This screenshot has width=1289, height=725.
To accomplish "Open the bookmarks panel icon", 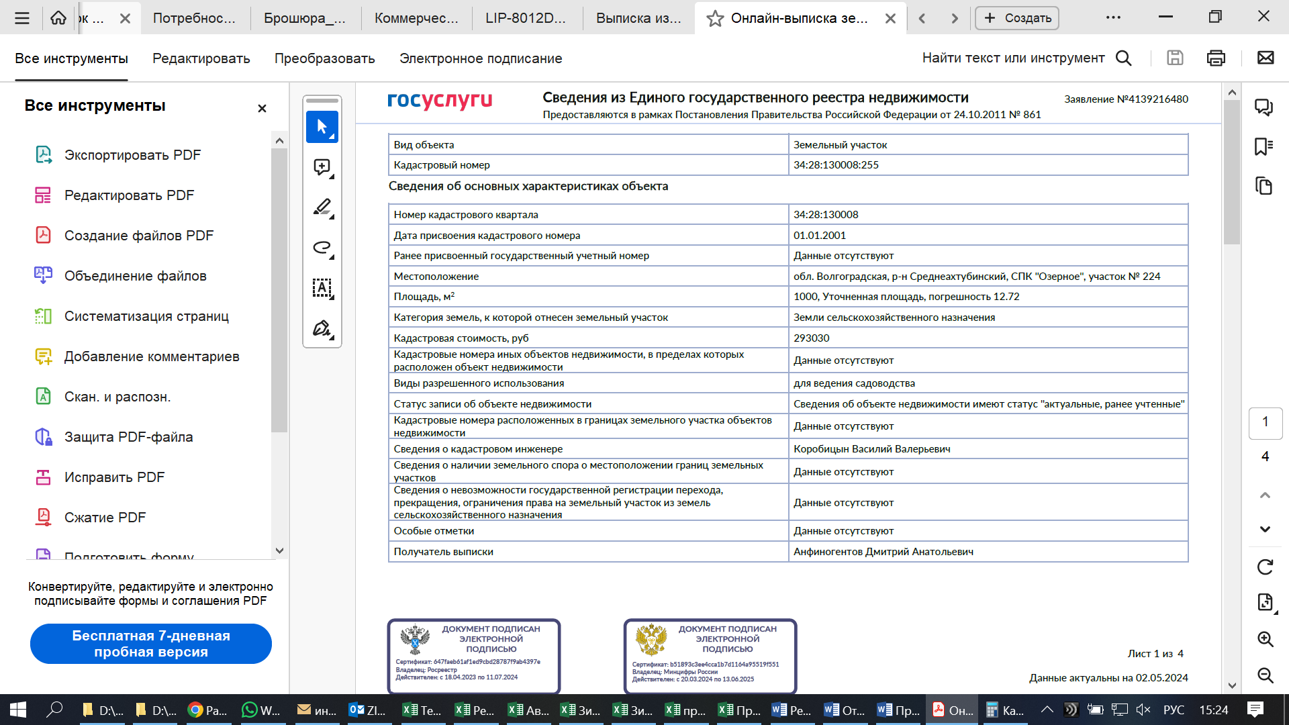I will [1263, 146].
